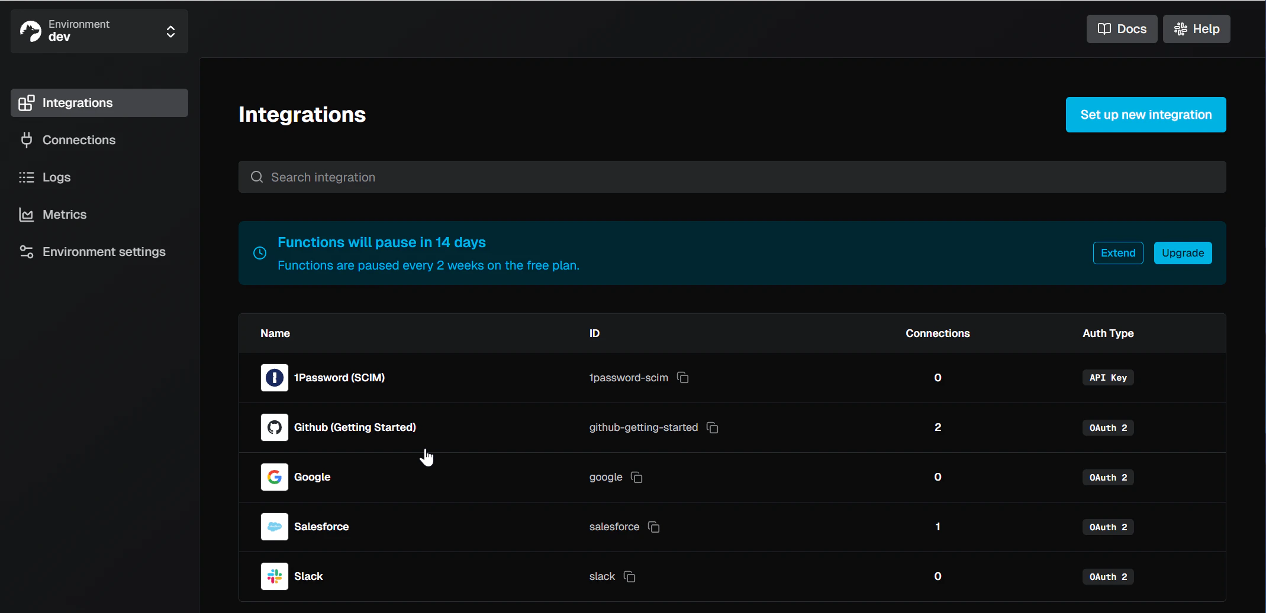Open the Environment dev switcher dropdown
1266x613 pixels.
click(99, 31)
